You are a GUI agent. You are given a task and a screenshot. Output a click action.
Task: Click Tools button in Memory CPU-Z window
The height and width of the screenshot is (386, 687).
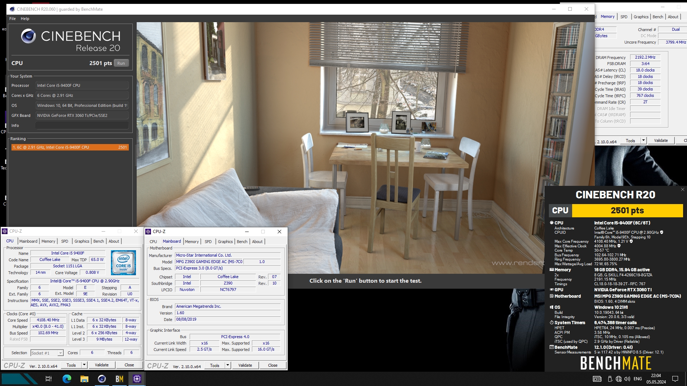(630, 140)
